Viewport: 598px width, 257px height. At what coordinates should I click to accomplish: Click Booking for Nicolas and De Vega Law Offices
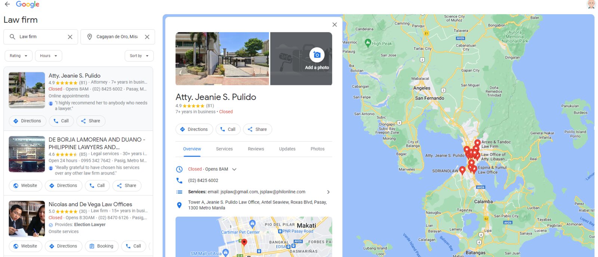[x=102, y=246]
